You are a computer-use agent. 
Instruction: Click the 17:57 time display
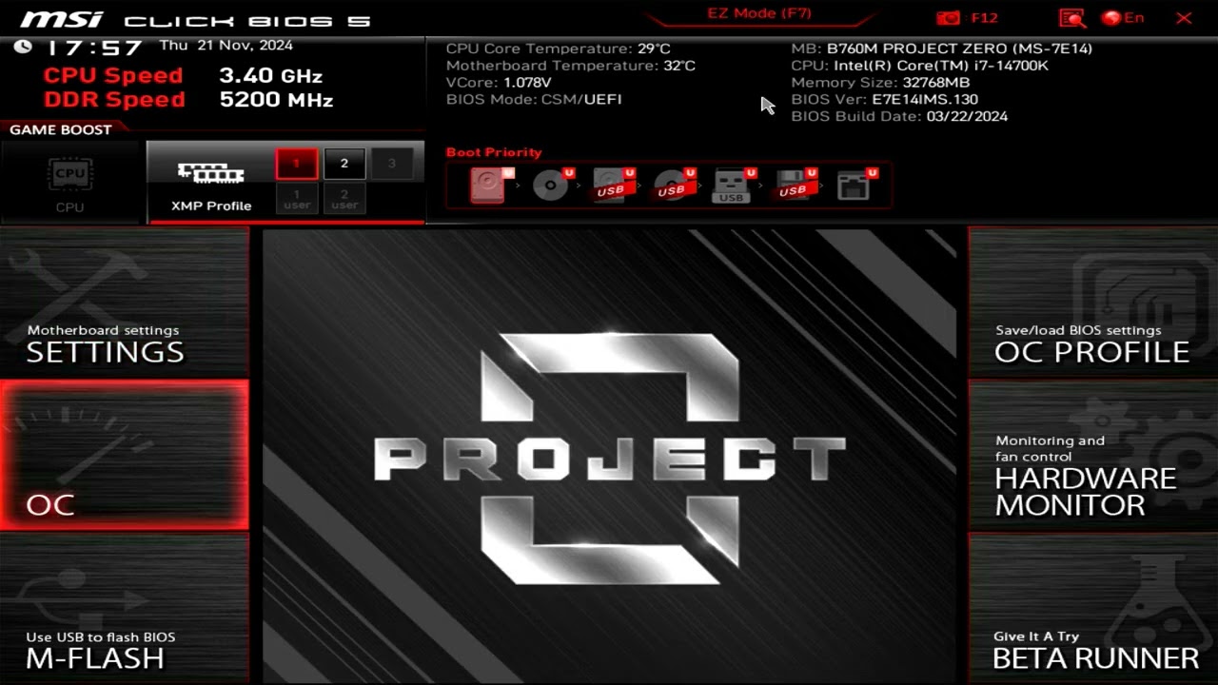tap(93, 48)
